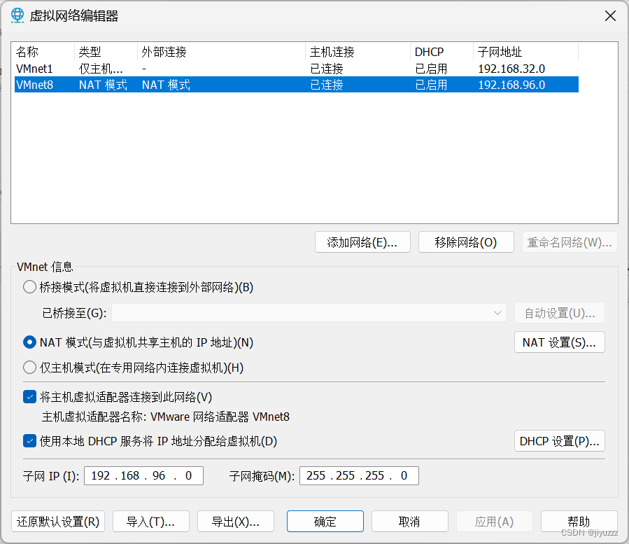
Task: Click subnet address 192.168.96.0 cell
Action: click(x=511, y=85)
